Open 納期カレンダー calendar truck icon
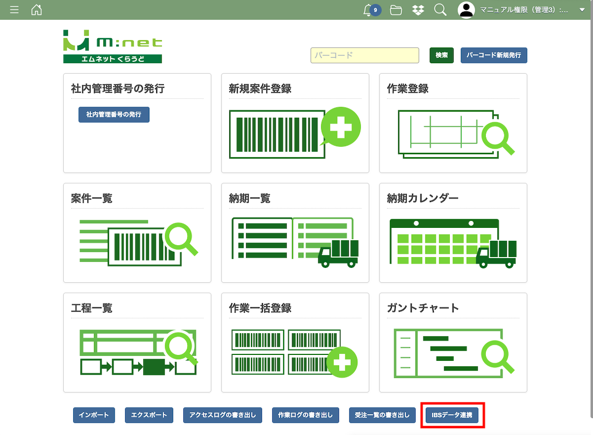The image size is (593, 435). coord(453,243)
